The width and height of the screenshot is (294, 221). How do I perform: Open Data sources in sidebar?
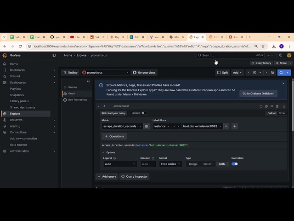[x=18, y=145]
